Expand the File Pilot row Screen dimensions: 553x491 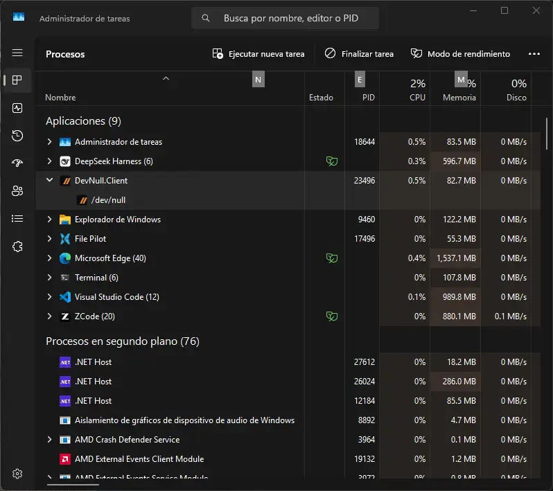coord(49,239)
